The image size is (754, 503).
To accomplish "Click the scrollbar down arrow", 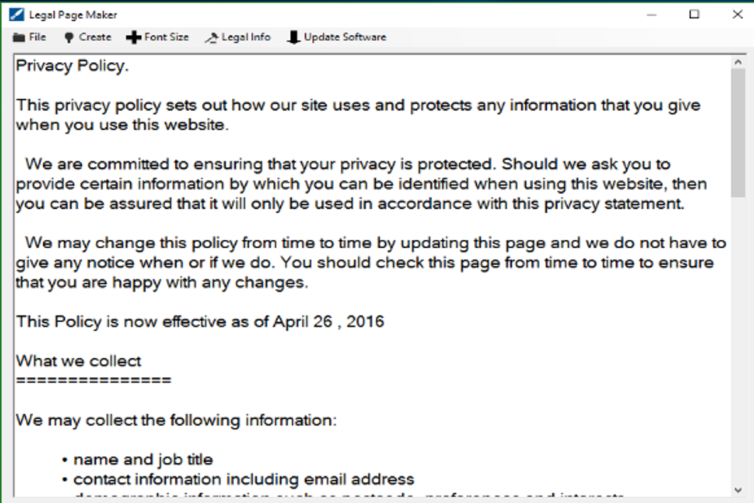I will (738, 489).
